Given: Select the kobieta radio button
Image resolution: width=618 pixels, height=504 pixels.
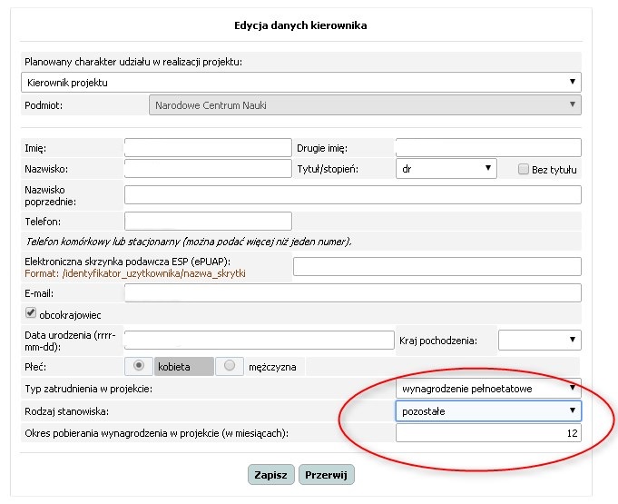Looking at the screenshot, I should pyautogui.click(x=138, y=366).
